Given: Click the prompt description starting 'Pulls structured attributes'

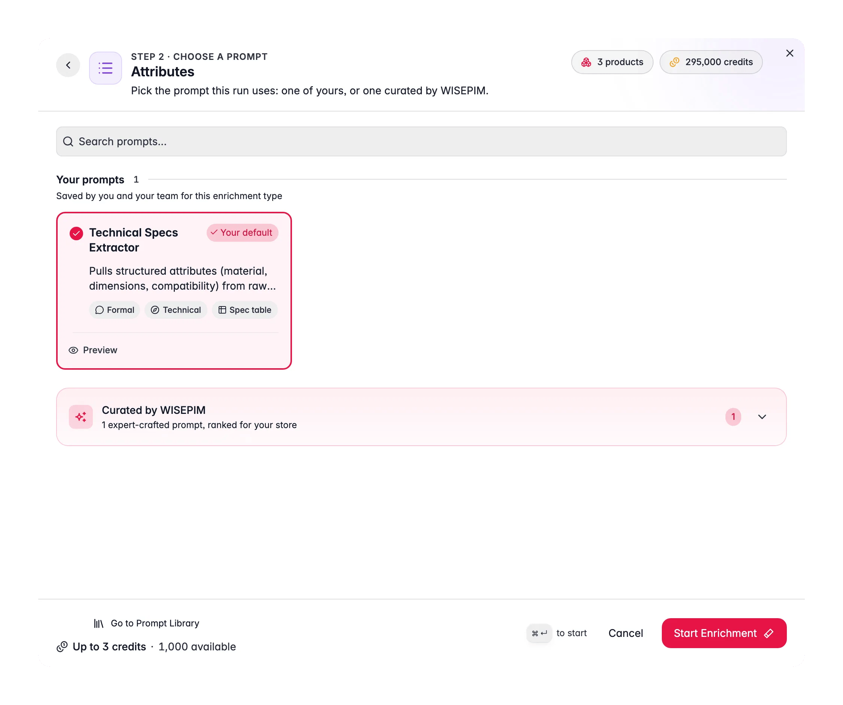Looking at the screenshot, I should tap(183, 278).
